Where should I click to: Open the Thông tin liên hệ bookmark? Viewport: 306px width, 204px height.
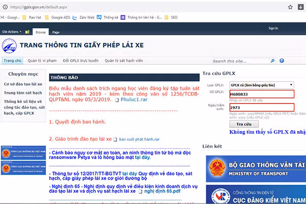point(141,17)
